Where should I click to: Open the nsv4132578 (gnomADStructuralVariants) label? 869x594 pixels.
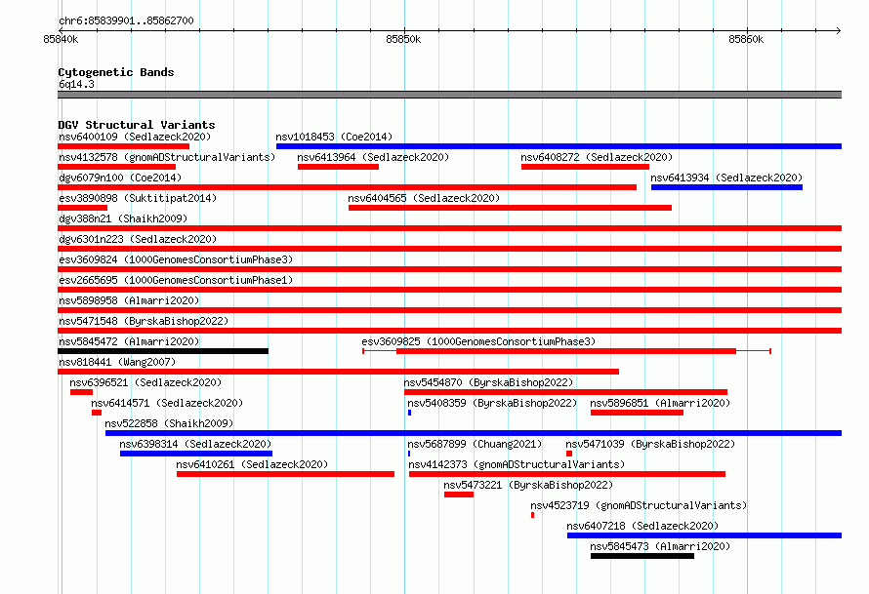click(167, 157)
